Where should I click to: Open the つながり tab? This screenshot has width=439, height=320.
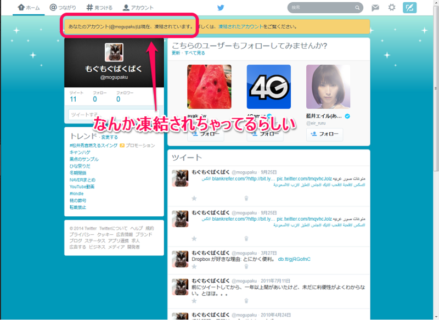[63, 8]
